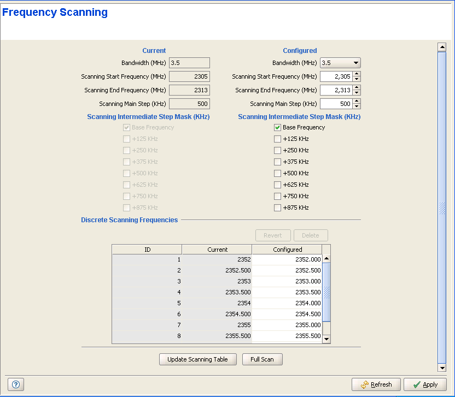The height and width of the screenshot is (397, 455).
Task: Decrease Scanning End Frequency with down arrow
Action: click(x=357, y=93)
